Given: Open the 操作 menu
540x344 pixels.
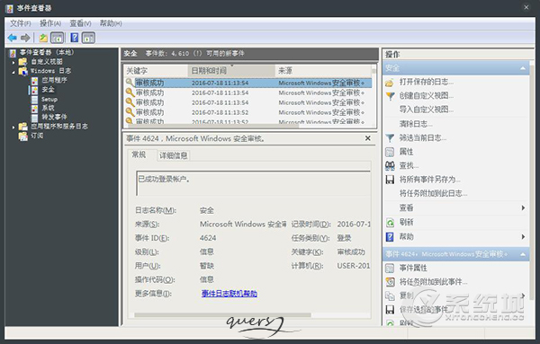Looking at the screenshot, I should pyautogui.click(x=50, y=23).
